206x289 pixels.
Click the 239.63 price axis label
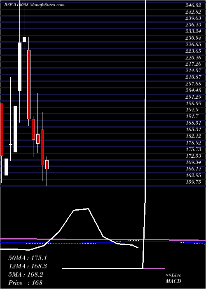(193, 19)
